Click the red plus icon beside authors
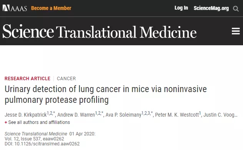 coord(6,122)
